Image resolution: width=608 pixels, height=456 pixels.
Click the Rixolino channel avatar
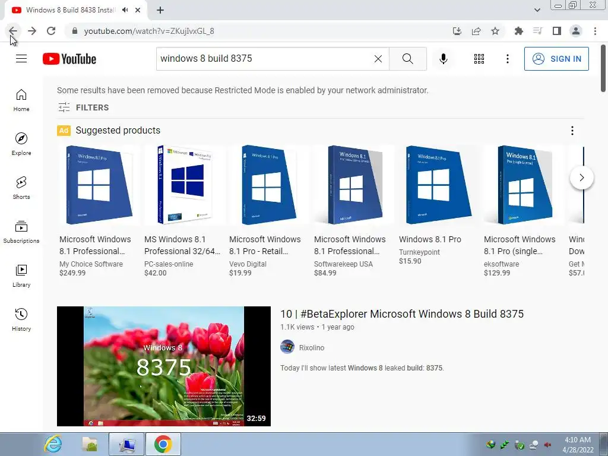pos(287,347)
